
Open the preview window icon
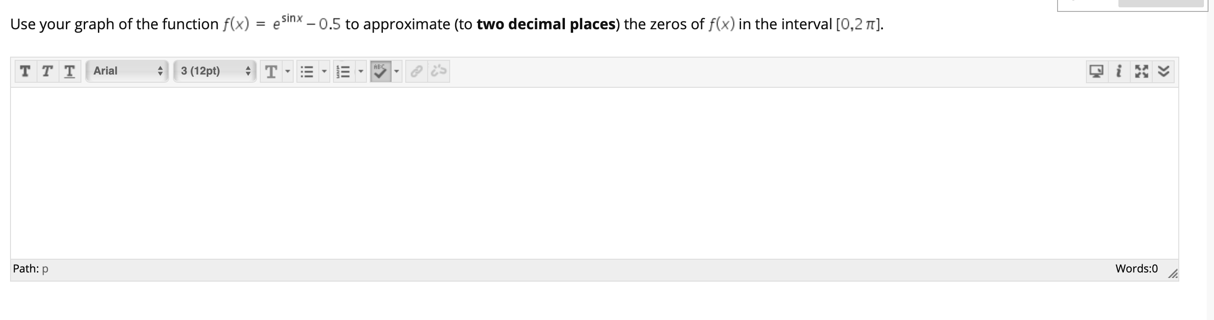coord(1096,72)
